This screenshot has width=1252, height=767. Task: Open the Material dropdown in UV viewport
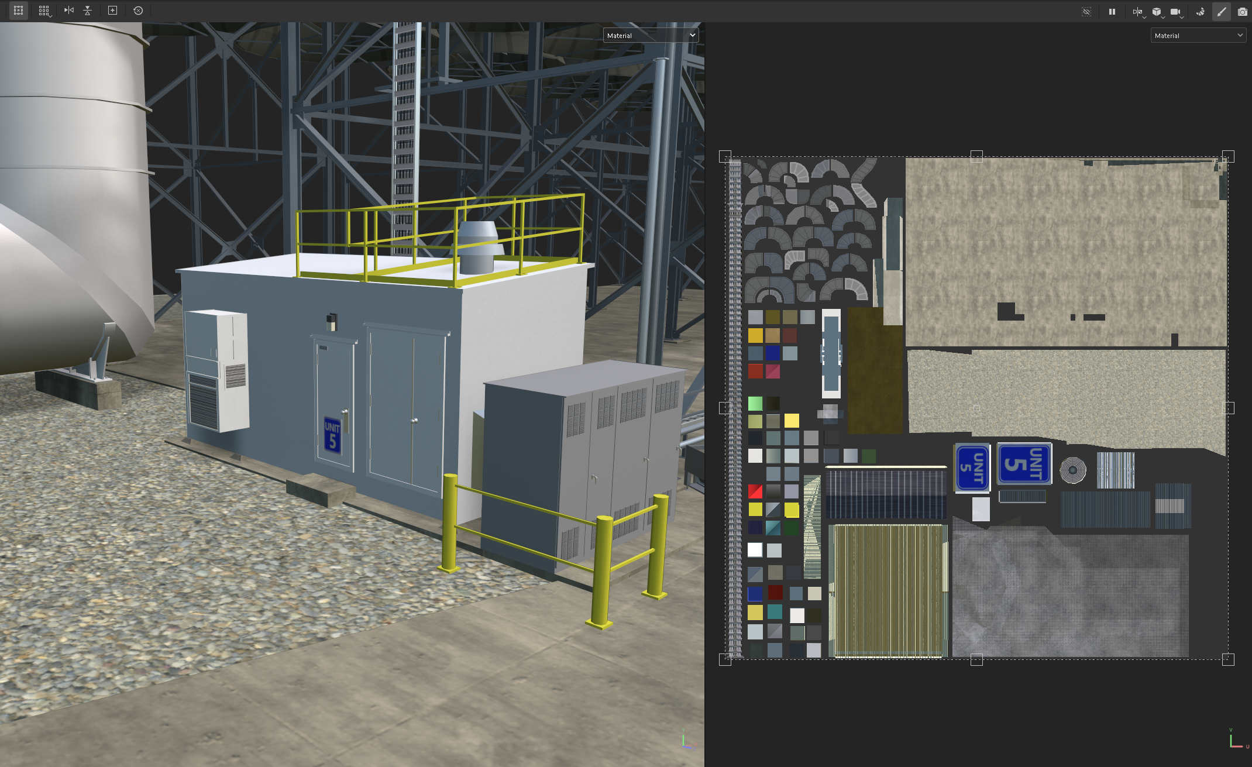(x=1198, y=35)
